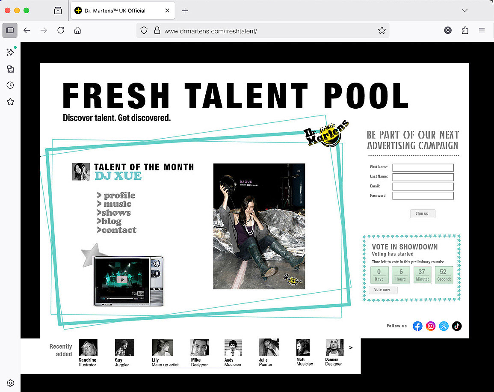
Task: Follow on X icon
Action: [x=444, y=326]
